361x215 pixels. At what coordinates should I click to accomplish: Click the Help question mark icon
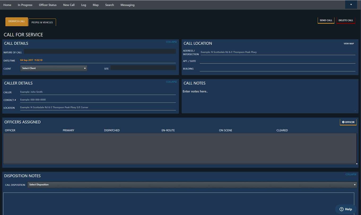pos(341,209)
